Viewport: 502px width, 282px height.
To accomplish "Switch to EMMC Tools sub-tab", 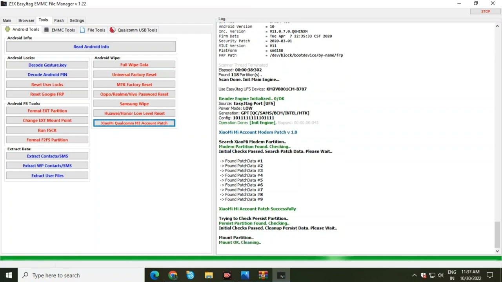I will (59, 30).
